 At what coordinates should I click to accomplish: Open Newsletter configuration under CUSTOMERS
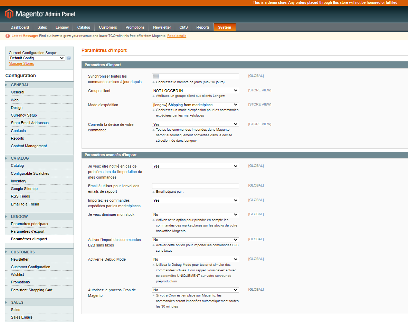(39, 259)
